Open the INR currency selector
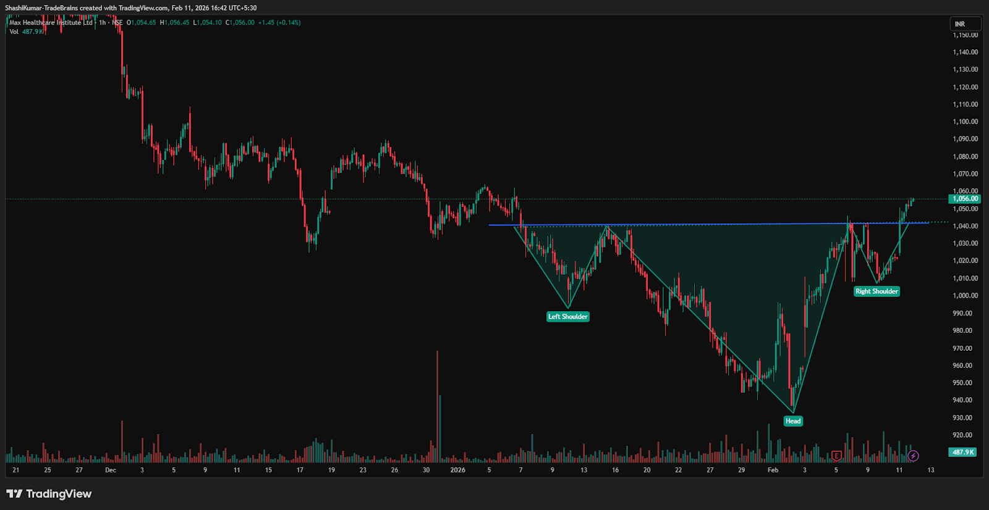989x510 pixels. tap(965, 24)
